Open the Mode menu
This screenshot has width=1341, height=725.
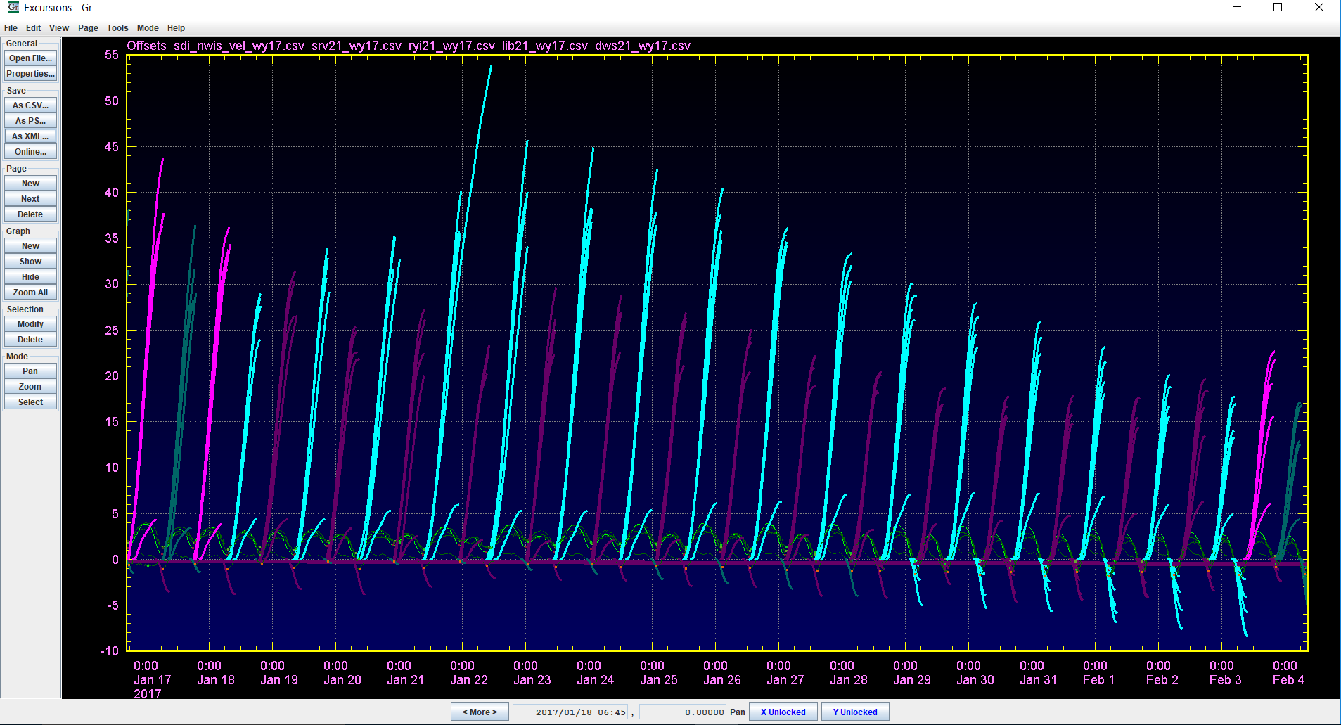point(148,28)
